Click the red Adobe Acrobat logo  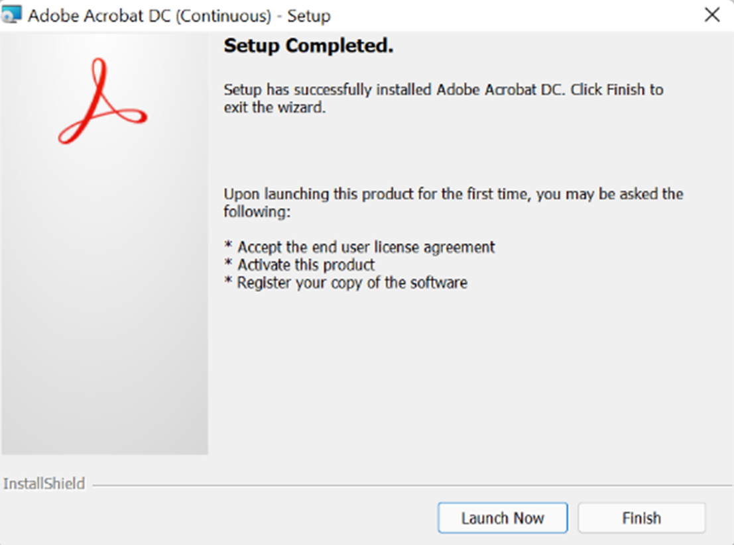pos(101,103)
